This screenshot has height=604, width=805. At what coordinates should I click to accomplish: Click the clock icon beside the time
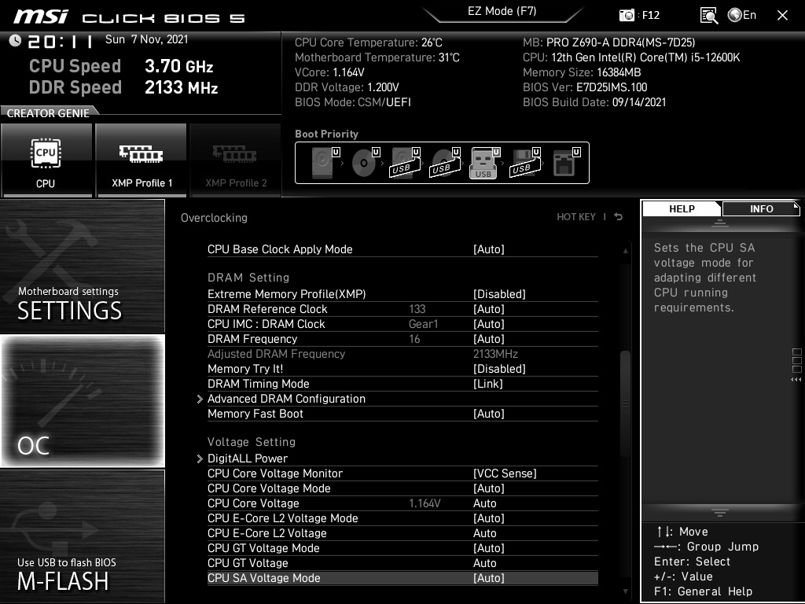15,40
